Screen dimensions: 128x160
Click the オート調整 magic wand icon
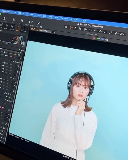[39, 23]
